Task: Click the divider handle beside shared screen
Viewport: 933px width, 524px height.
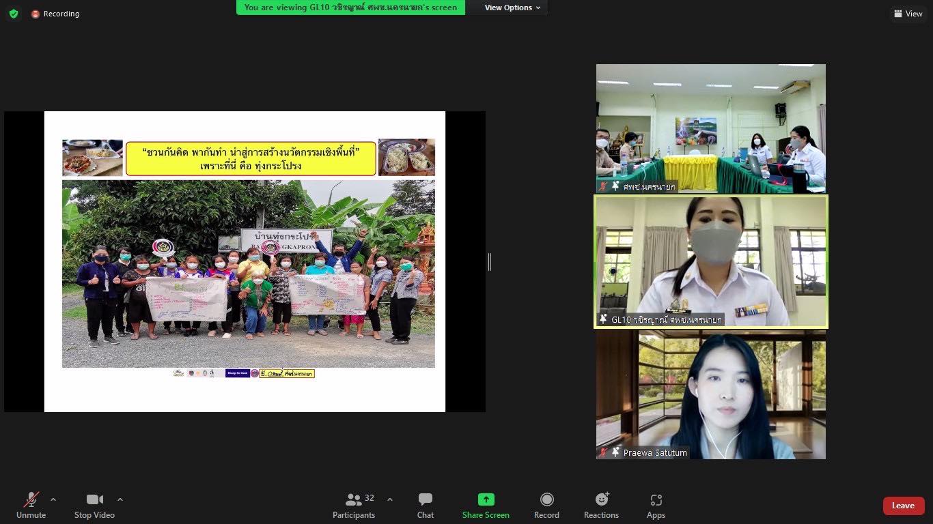Action: coord(490,261)
